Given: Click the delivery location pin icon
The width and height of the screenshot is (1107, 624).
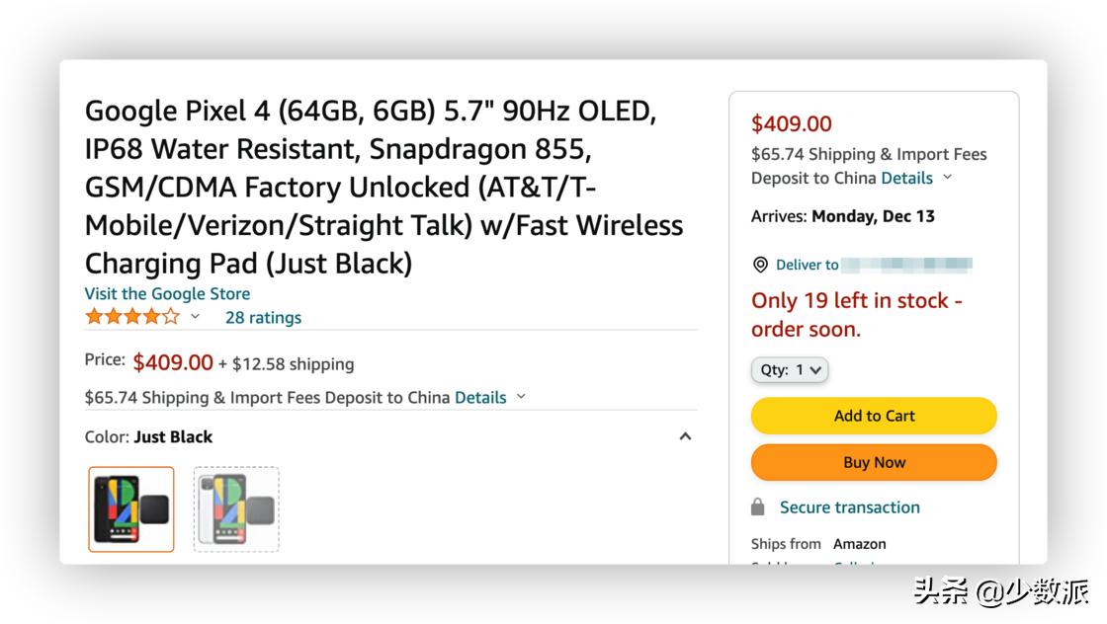Looking at the screenshot, I should (760, 265).
